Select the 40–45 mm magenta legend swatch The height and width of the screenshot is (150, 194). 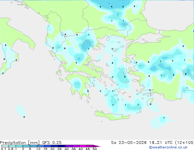83,146
